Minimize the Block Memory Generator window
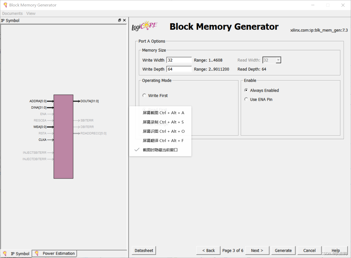351x258 pixels. click(313, 5)
